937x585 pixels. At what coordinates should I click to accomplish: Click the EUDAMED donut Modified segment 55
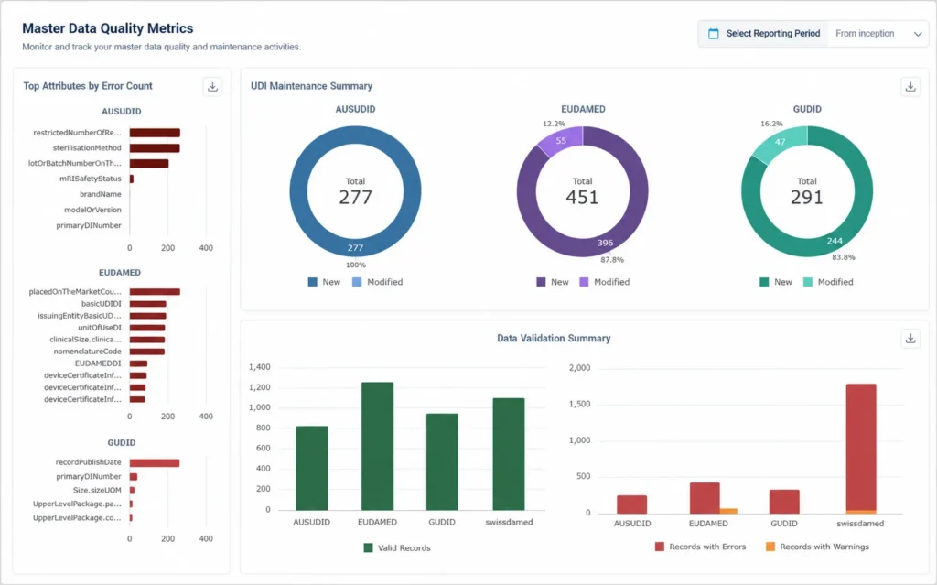561,141
